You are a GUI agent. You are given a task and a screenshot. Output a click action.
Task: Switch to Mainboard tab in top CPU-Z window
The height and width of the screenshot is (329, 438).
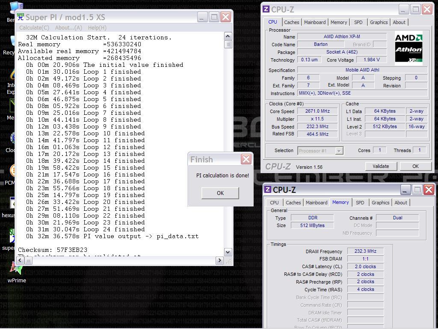click(315, 22)
